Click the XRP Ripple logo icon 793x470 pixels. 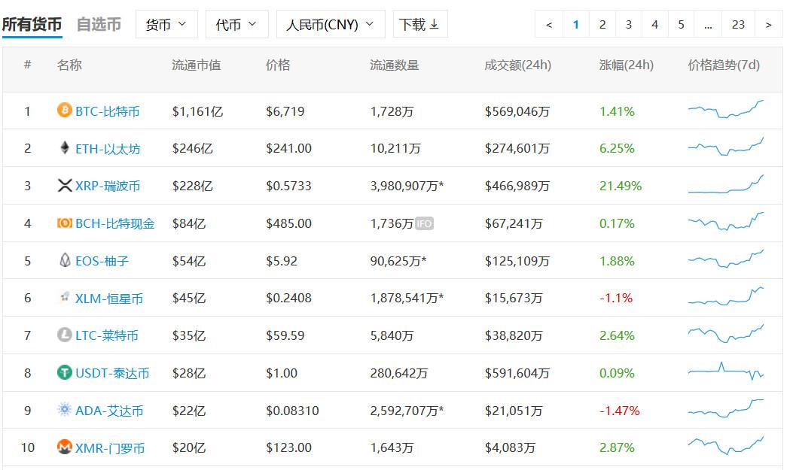click(65, 185)
